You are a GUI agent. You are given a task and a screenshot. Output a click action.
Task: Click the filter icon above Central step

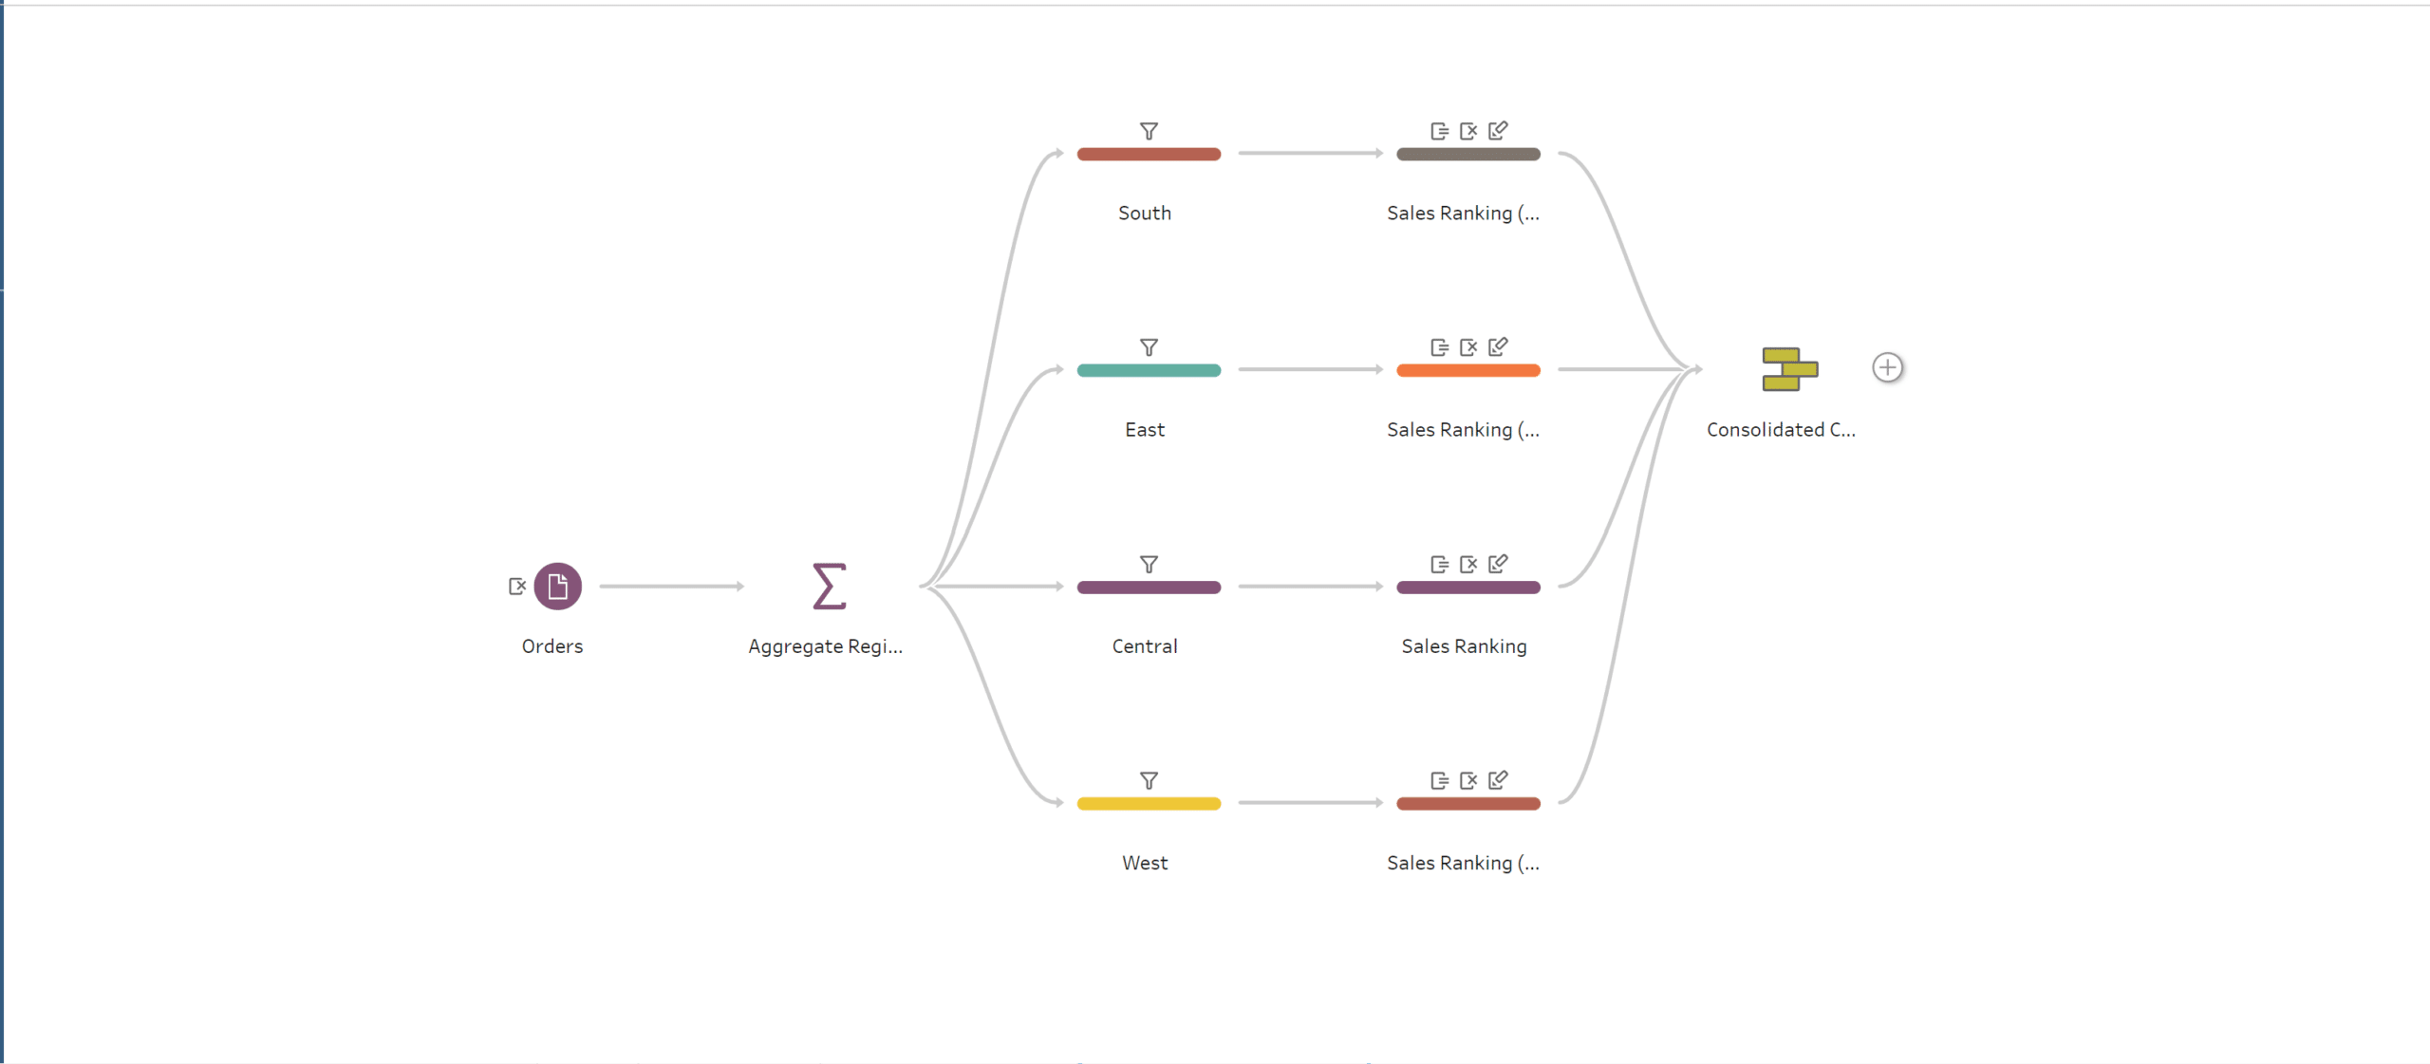1149,565
